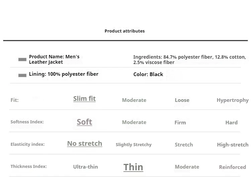Screen dimensions: 251x183
Task: Choose Moderate in the Fit row
Action: point(134,100)
